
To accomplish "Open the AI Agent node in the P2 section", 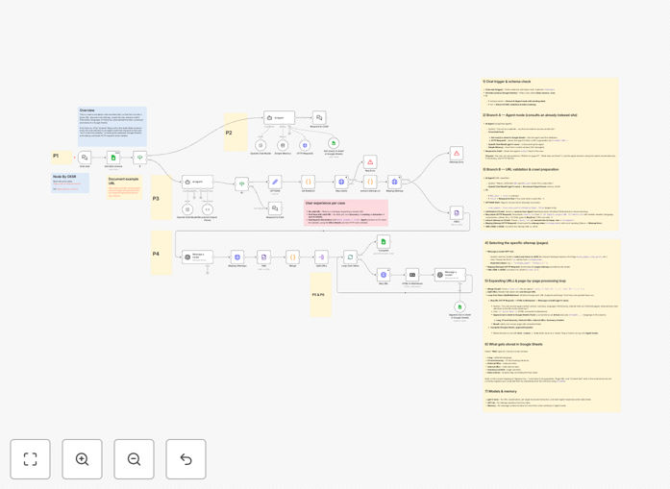I will 279,117.
